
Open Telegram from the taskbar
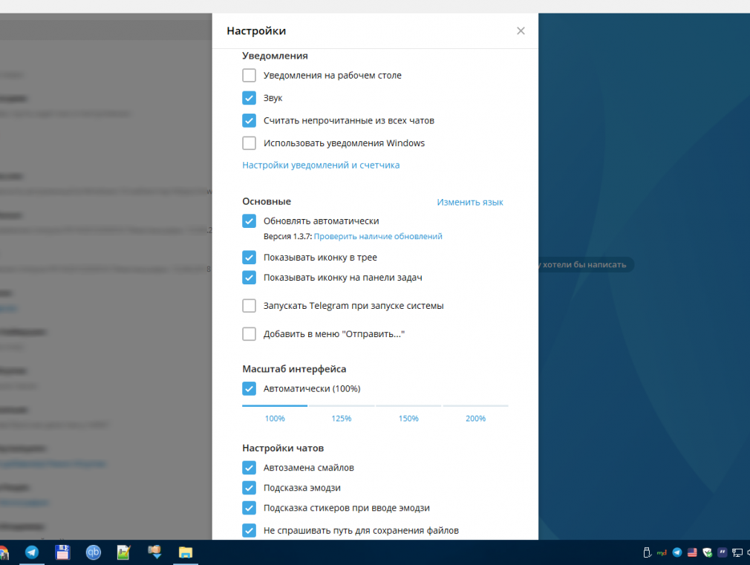32,552
